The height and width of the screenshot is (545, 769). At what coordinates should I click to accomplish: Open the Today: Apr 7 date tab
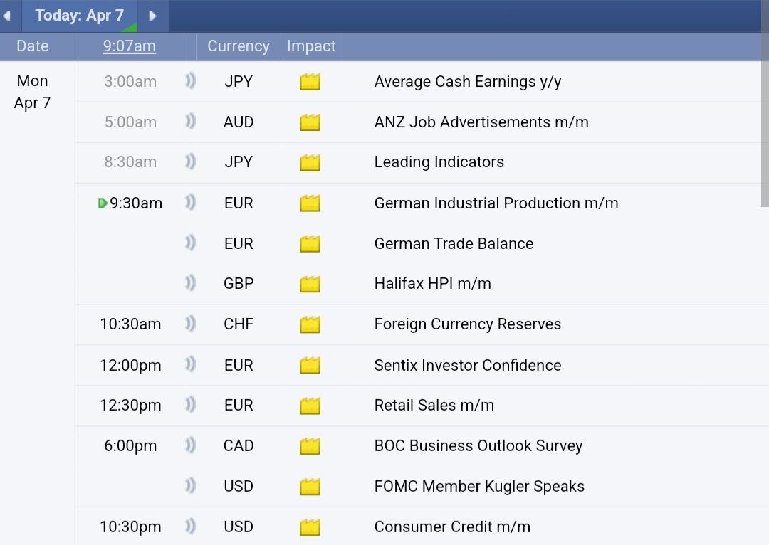(80, 16)
